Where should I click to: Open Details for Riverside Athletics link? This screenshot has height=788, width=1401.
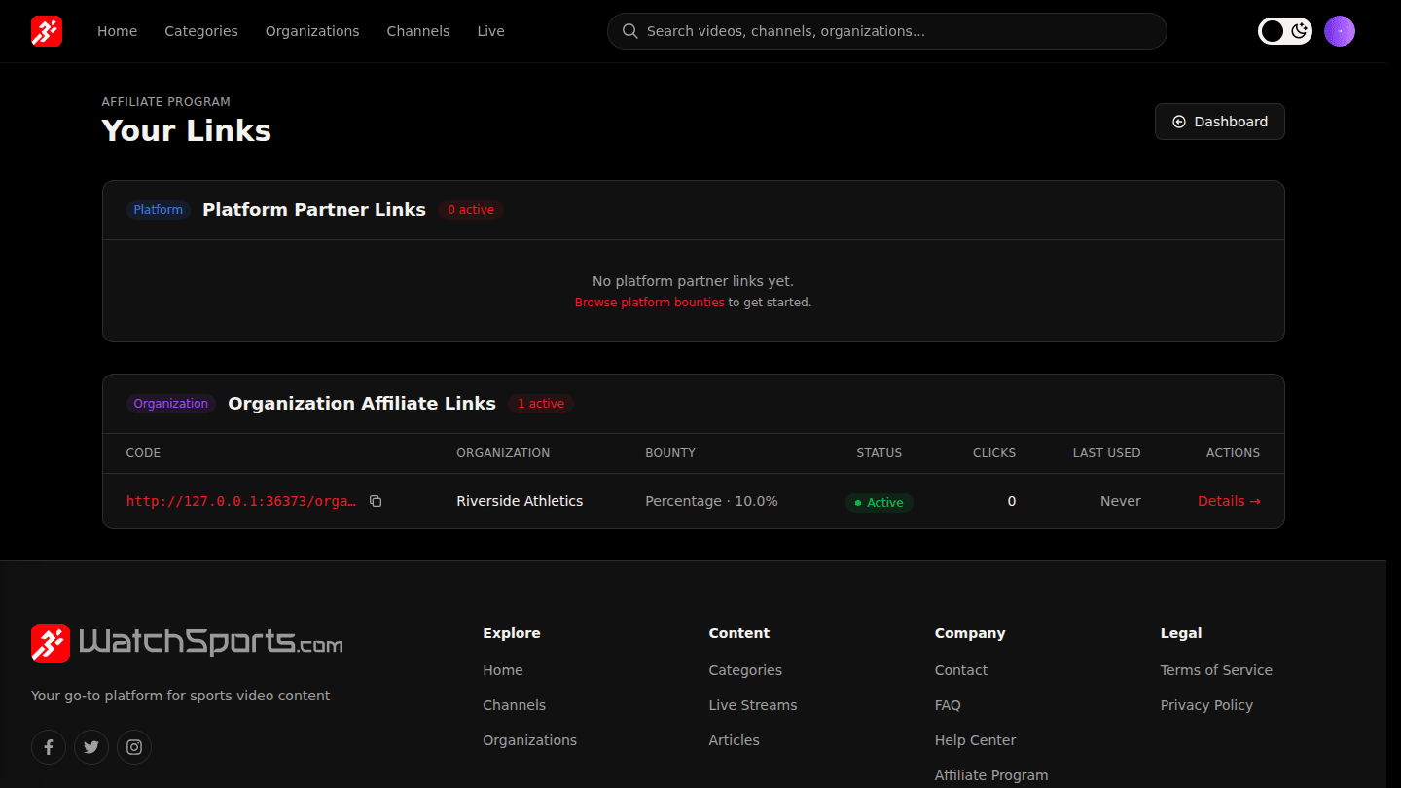pos(1229,501)
